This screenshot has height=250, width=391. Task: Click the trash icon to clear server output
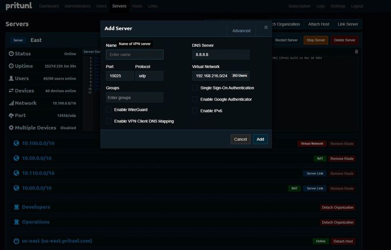click(356, 51)
